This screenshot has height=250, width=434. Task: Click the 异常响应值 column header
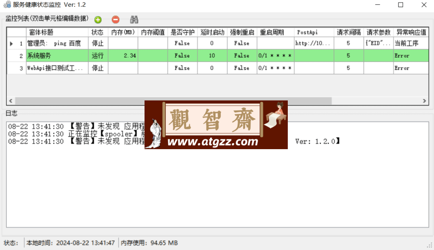point(411,32)
